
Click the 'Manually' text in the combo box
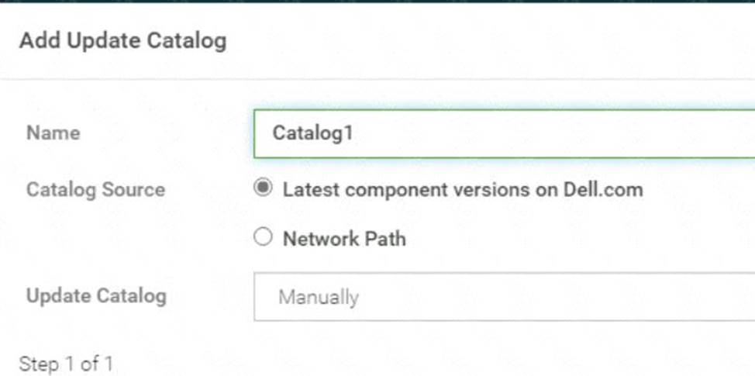point(319,298)
